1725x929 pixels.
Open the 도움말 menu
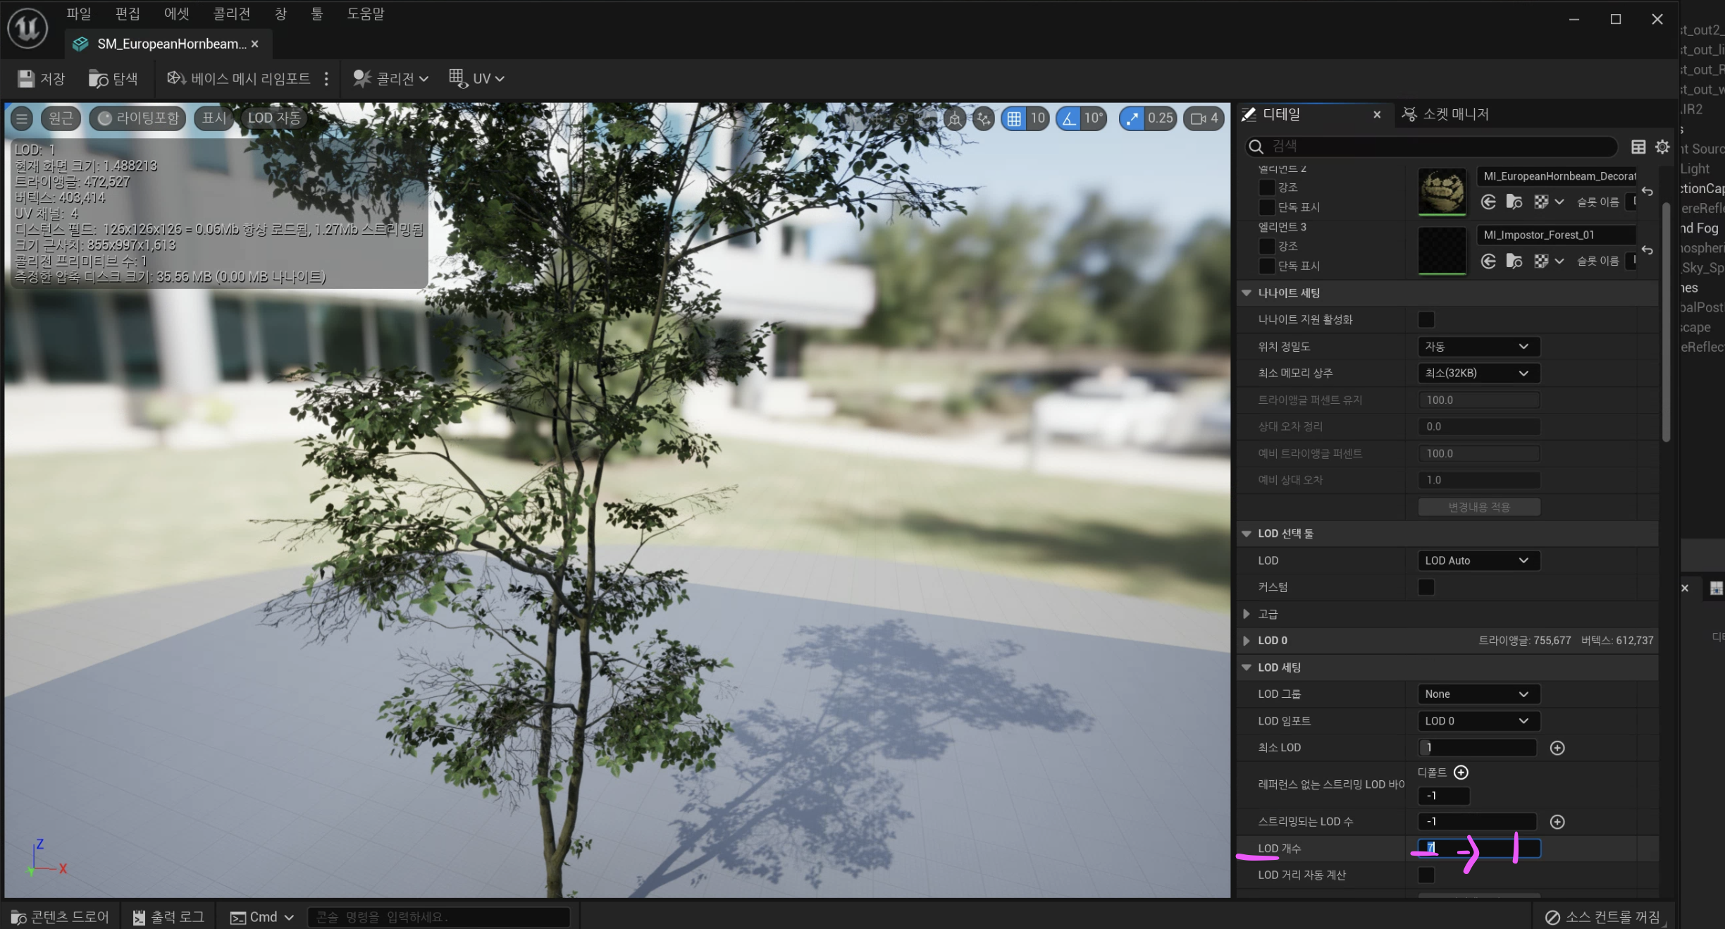click(366, 14)
